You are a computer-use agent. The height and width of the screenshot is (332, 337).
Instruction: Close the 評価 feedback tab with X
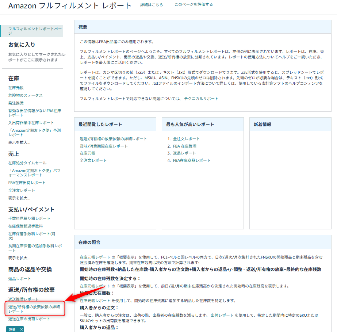(x=21, y=329)
